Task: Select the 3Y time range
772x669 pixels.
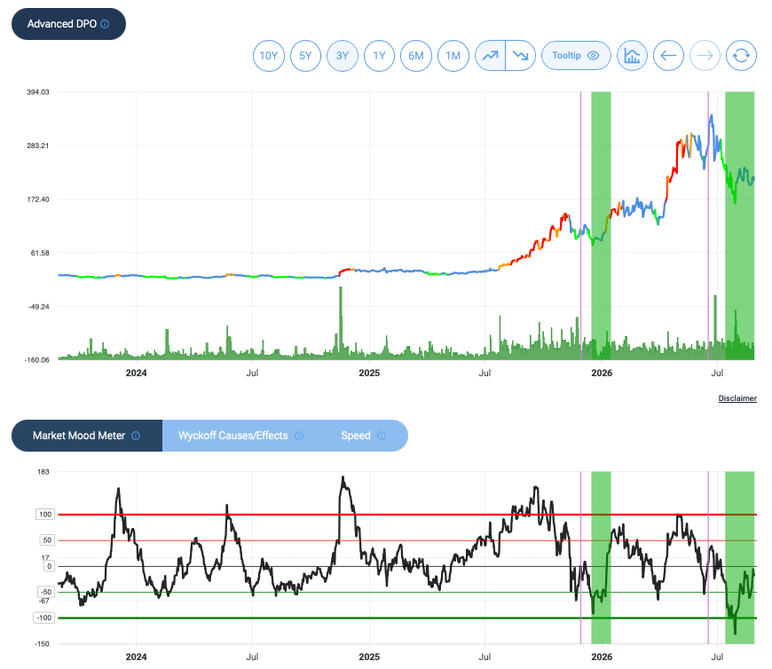Action: coord(343,56)
